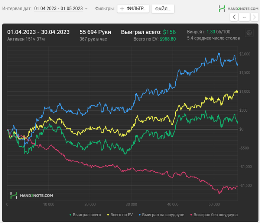The image size is (260, 223).
Task: Click the $2,000 y-axis label
Action: (245, 54)
